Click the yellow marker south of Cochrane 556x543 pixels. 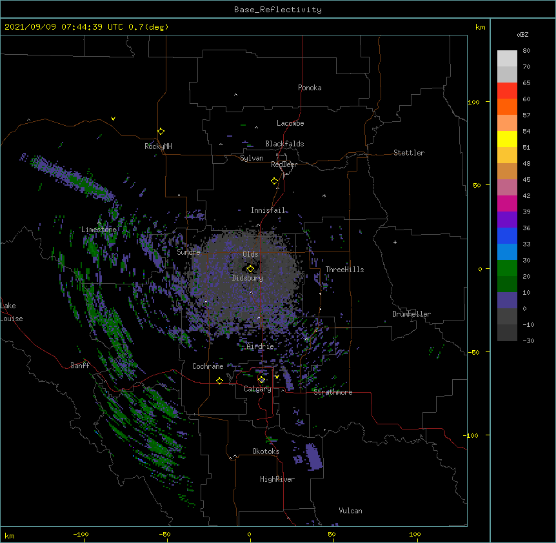(x=219, y=380)
